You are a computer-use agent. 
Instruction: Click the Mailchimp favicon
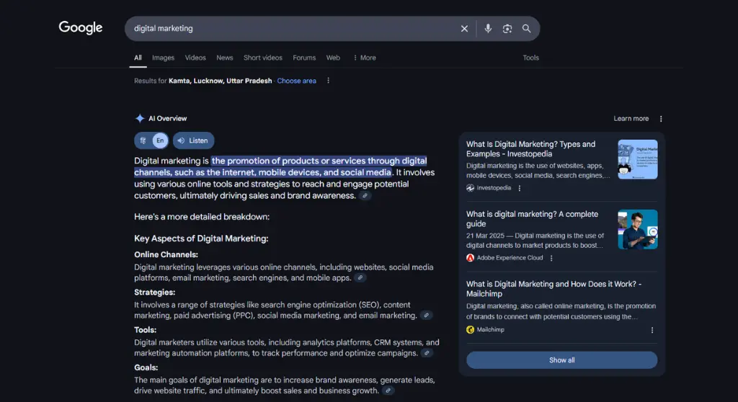tap(470, 329)
